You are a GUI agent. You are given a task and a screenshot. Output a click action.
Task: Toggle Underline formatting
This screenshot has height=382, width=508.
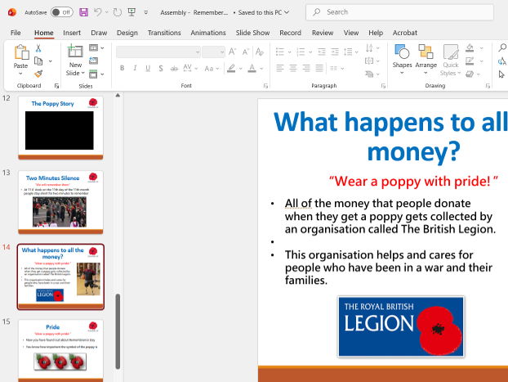pos(148,68)
